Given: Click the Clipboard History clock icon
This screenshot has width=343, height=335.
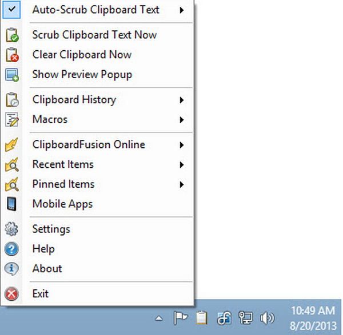Looking at the screenshot, I should pos(12,99).
